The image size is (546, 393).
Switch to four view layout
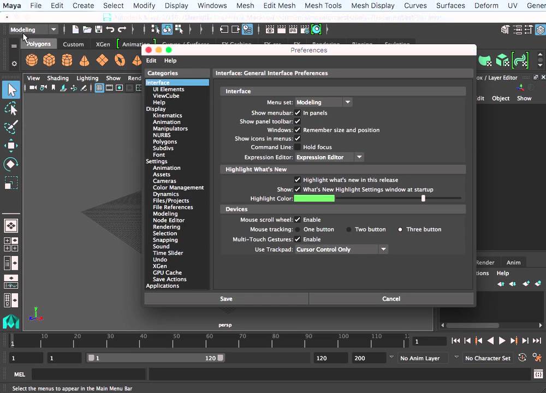coord(11,245)
